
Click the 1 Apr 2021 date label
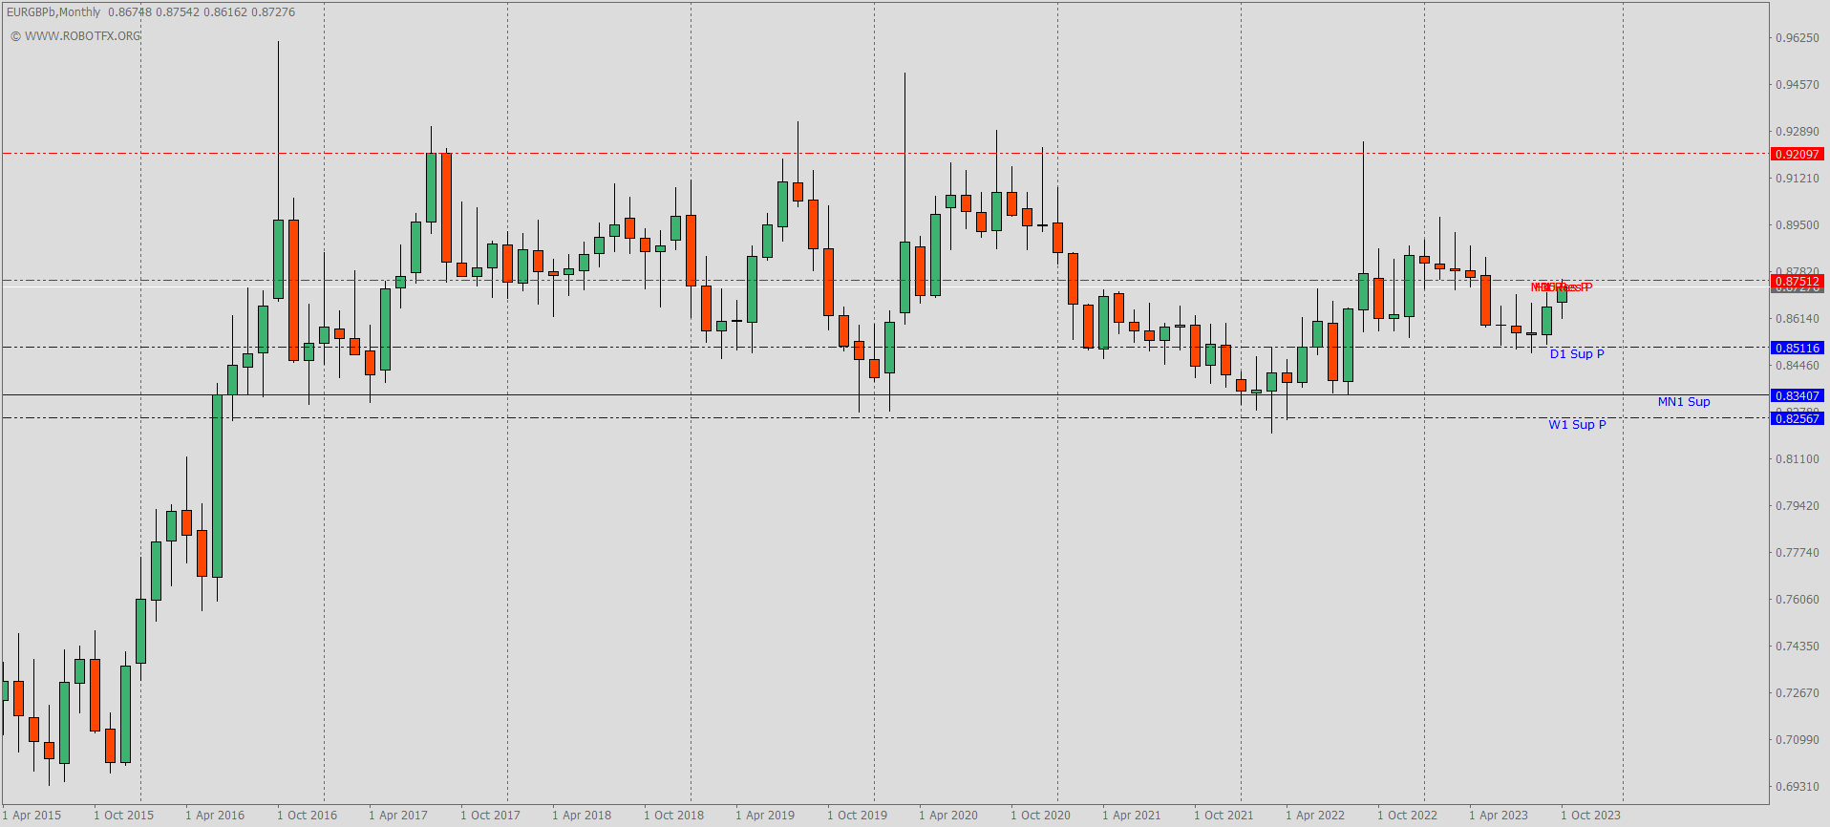click(x=1132, y=816)
